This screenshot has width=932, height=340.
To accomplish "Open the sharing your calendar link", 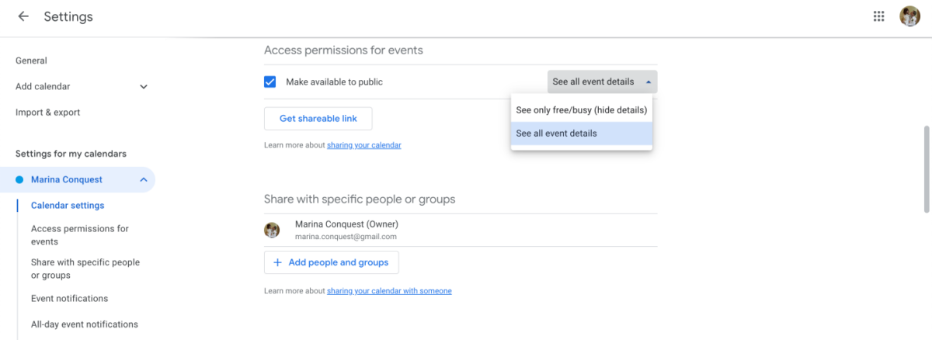I will pos(363,145).
